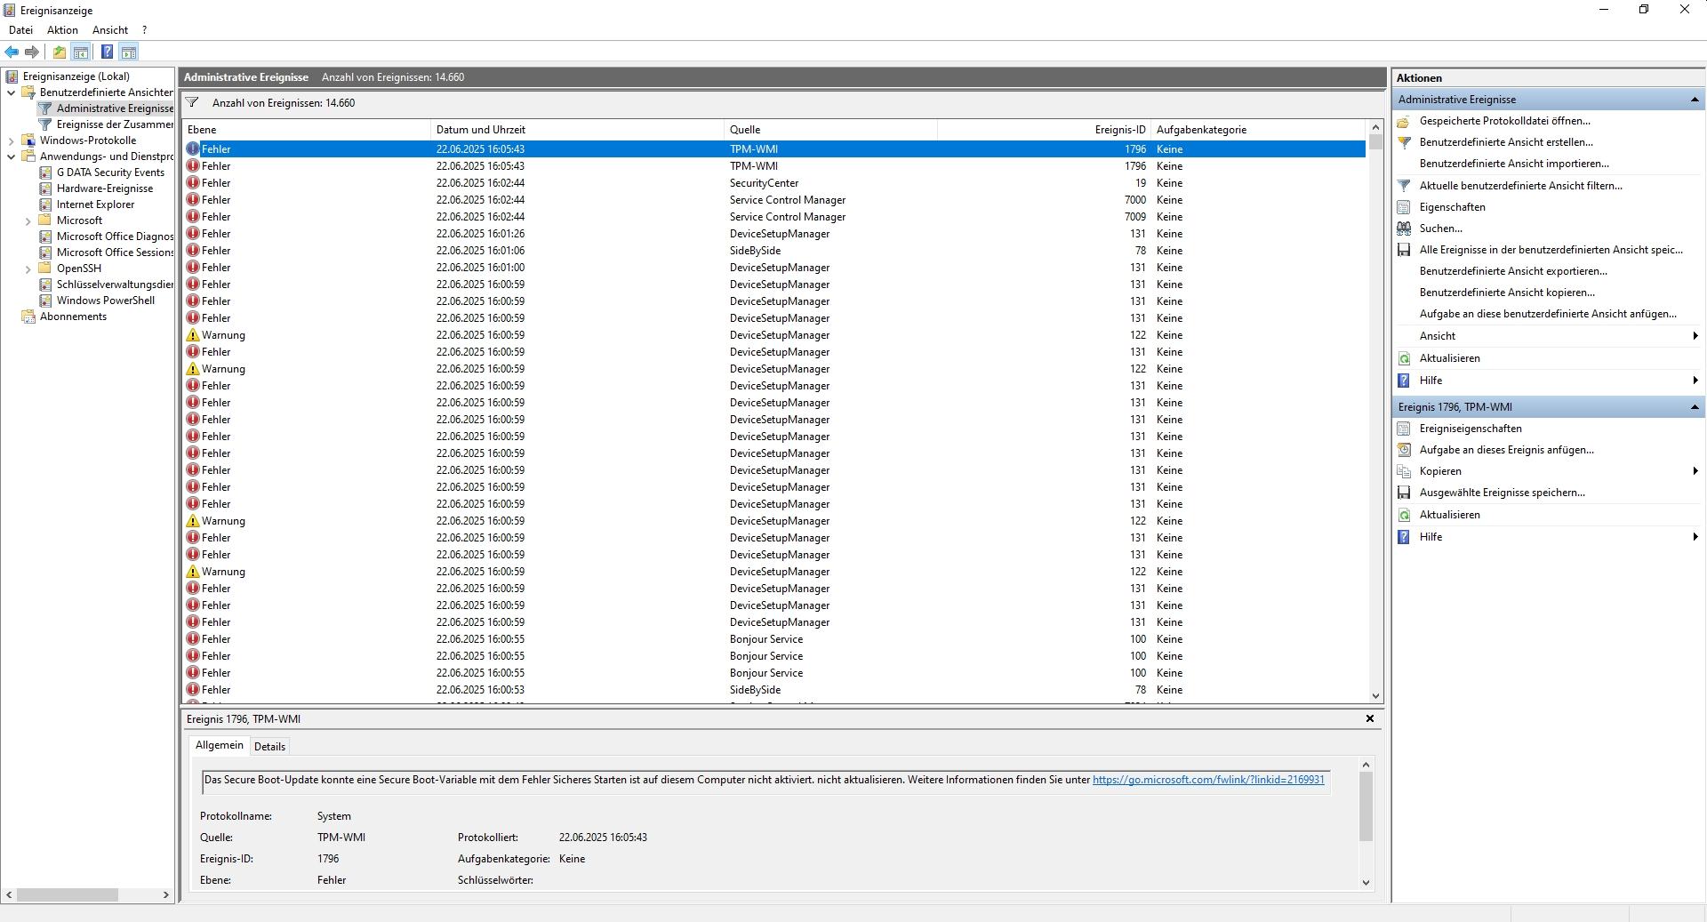Click the Suchen binoculars action

(x=1440, y=228)
